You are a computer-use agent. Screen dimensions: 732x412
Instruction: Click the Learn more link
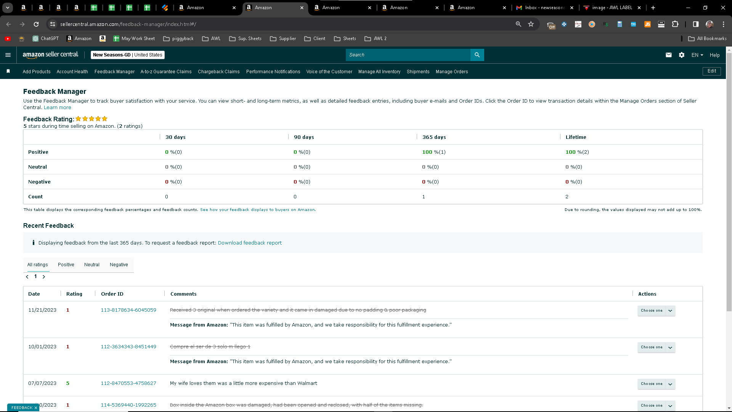pyautogui.click(x=58, y=108)
